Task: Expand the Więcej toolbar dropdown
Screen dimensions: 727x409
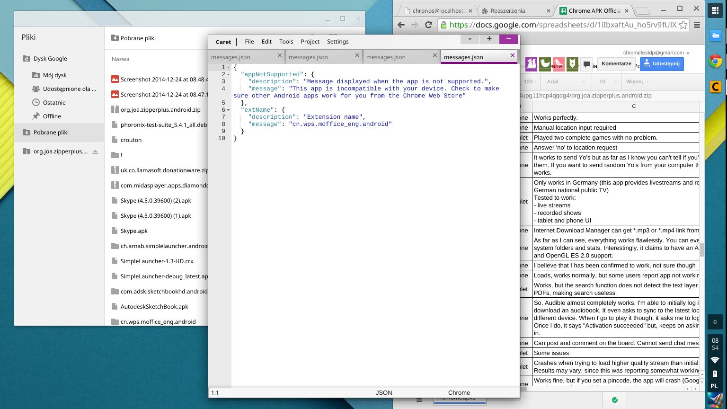Action: point(637,82)
